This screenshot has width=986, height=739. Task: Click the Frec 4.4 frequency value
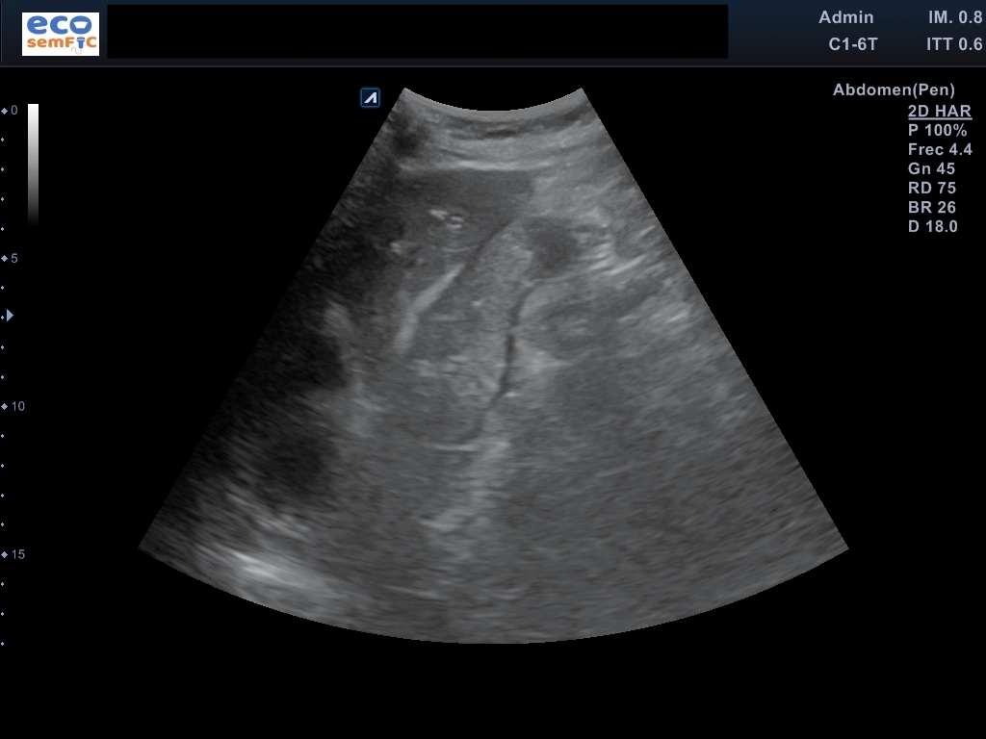pos(940,150)
